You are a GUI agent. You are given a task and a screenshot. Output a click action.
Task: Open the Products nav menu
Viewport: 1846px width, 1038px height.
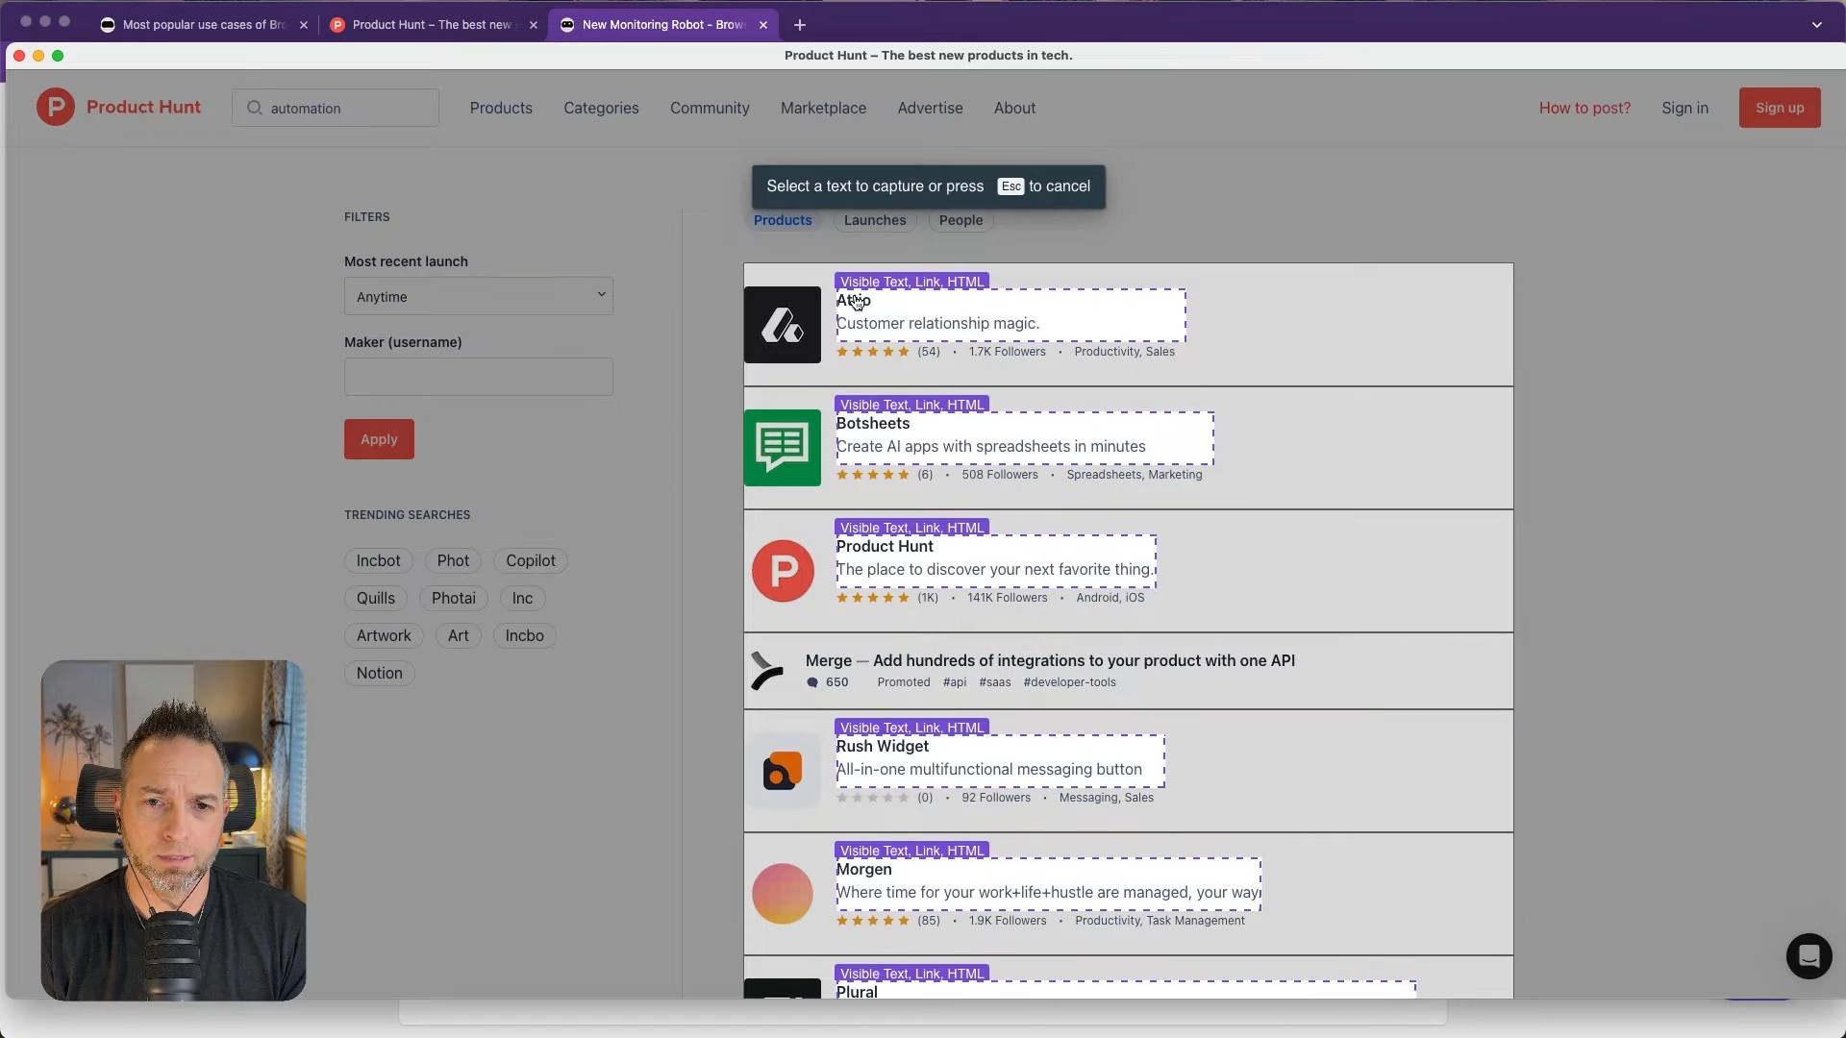pyautogui.click(x=501, y=108)
